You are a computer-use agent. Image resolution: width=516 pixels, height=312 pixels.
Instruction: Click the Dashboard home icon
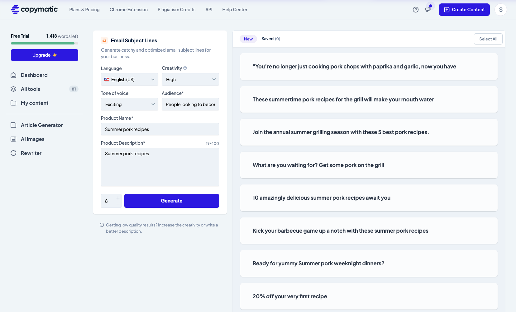[x=13, y=75]
